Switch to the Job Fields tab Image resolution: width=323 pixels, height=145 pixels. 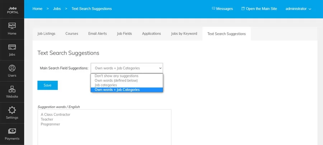click(x=125, y=34)
